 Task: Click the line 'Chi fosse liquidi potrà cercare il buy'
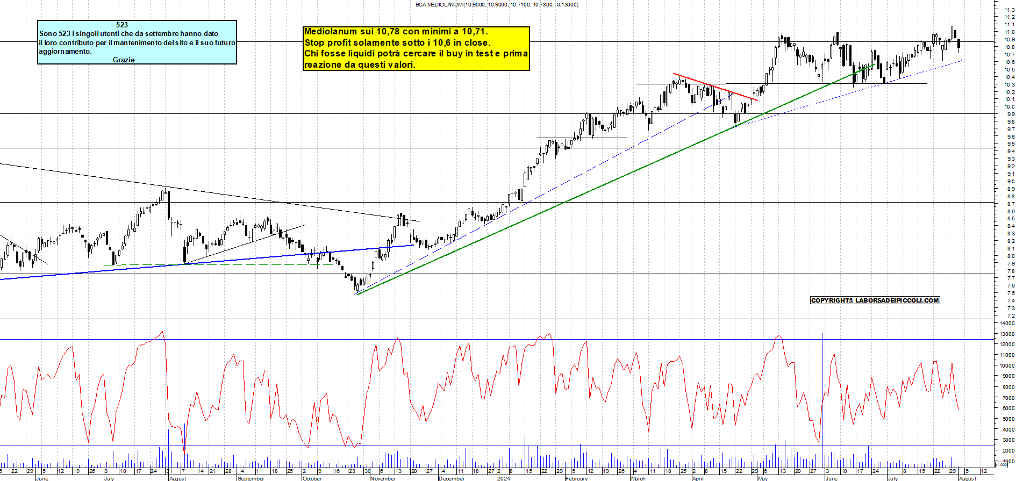coord(416,53)
